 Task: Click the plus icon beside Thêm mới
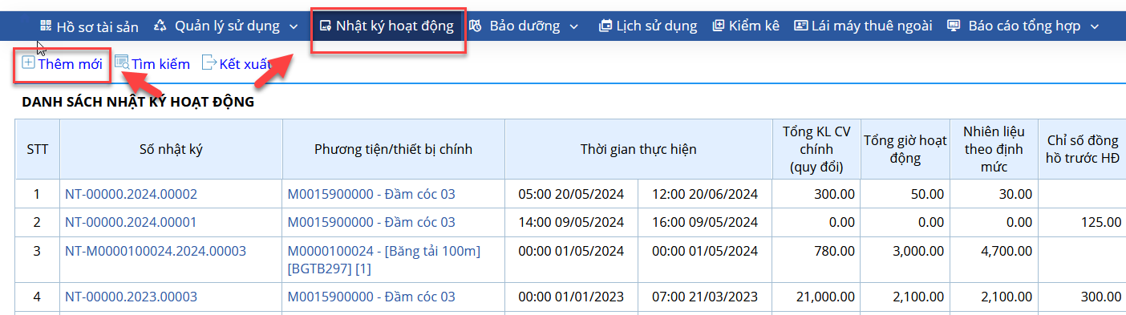coord(28,63)
